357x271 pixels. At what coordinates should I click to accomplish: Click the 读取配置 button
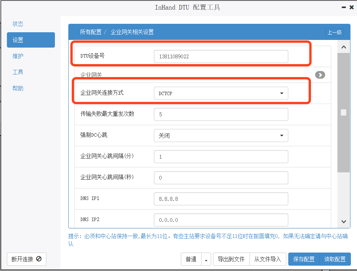[x=335, y=259]
